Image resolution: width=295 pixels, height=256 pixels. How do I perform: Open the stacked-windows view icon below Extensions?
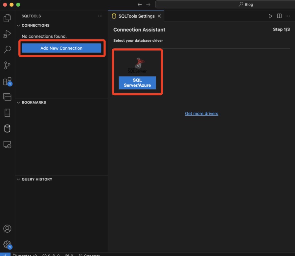[x=7, y=97]
